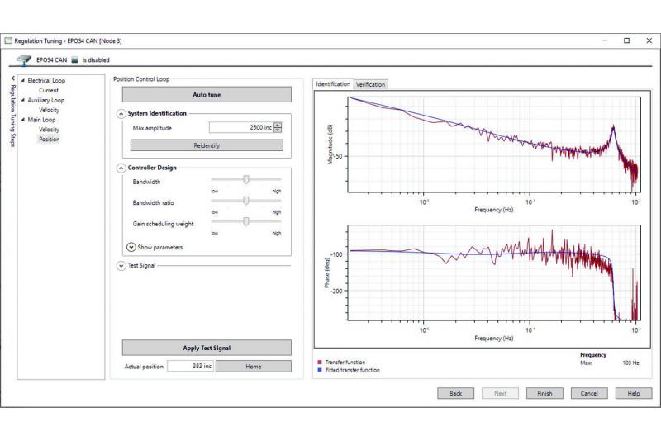This screenshot has width=661, height=441.
Task: Select Velocity under Auxiliary Loop
Action: pyautogui.click(x=49, y=110)
